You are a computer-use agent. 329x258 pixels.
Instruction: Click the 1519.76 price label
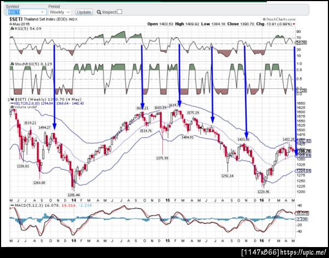pos(146,130)
